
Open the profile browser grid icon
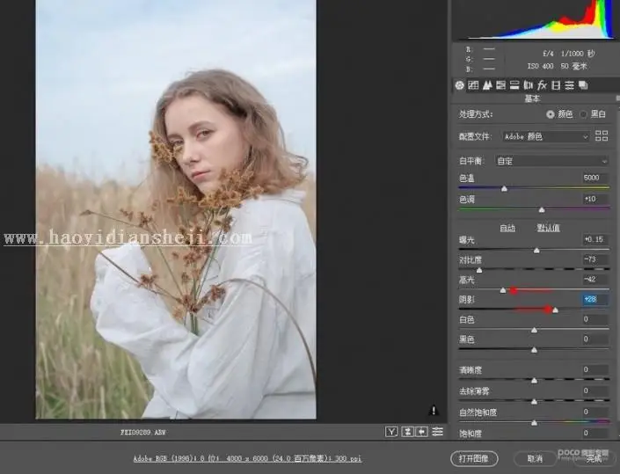coord(602,136)
